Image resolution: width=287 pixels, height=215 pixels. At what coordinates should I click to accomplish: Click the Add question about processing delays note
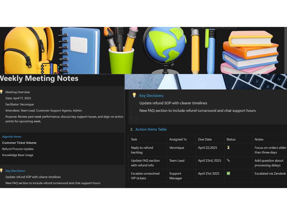click(x=269, y=163)
